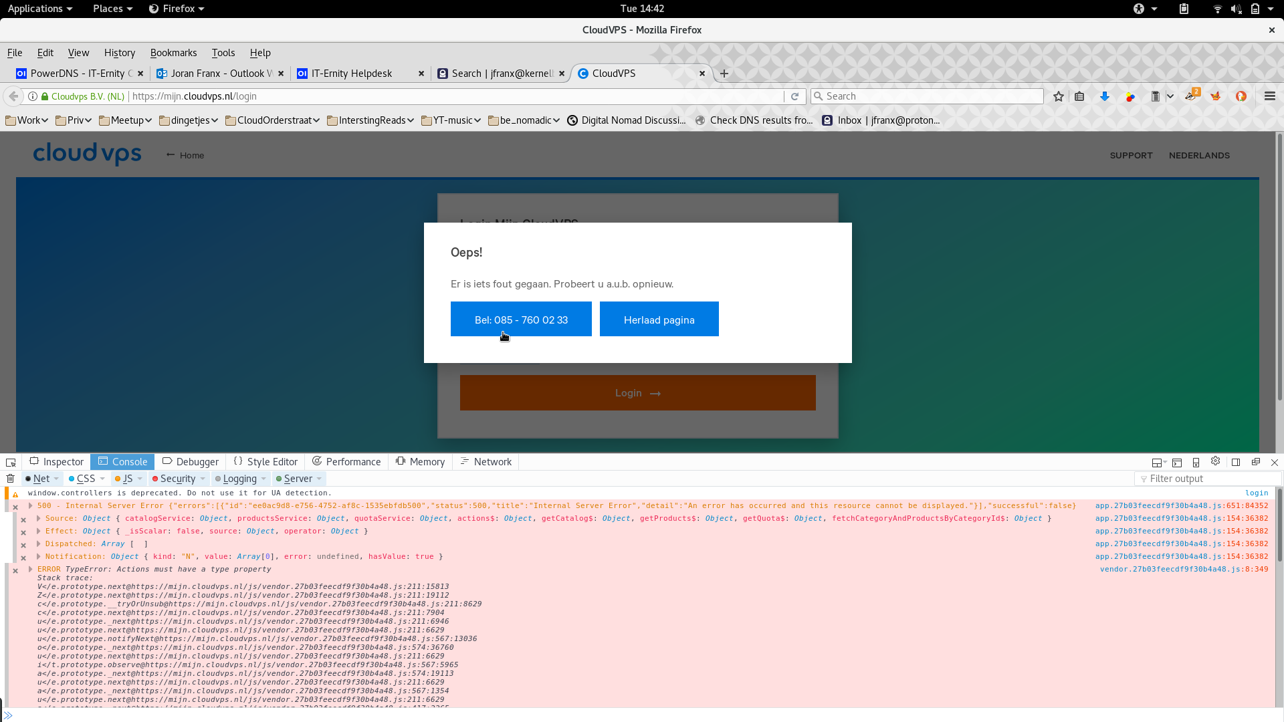Screen dimensions: 1284x722
Task: Open devtools settings gear icon
Action: coord(1216,461)
